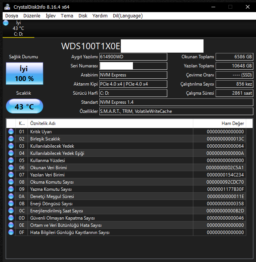The image size is (256, 262).
Task: Click status orb for Kullanılabilecek Yedek Eşiği row
Action: [x=11, y=153]
